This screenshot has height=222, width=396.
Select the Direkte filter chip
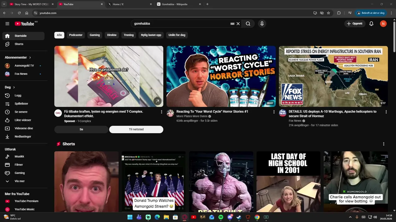(x=112, y=35)
